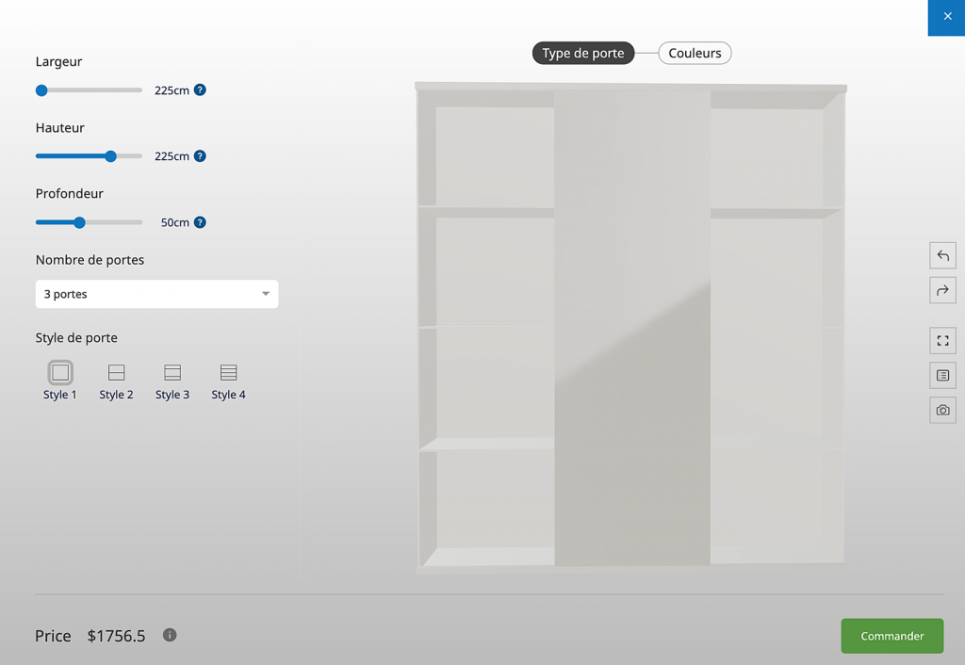Enter fullscreen view mode
Screen dimensions: 965x665
[x=942, y=340]
